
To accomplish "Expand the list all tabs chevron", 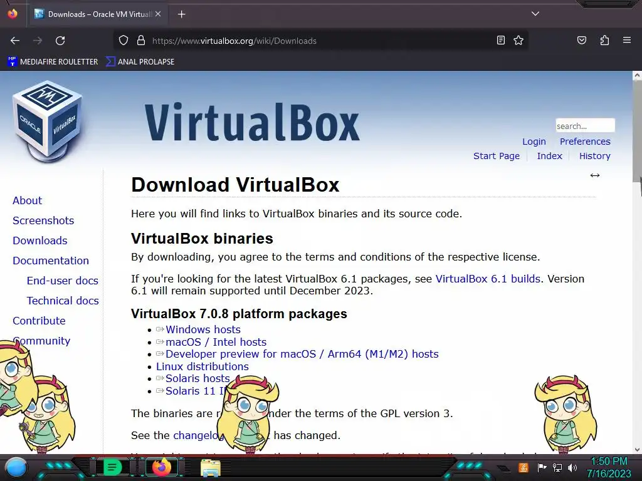I will (x=535, y=14).
